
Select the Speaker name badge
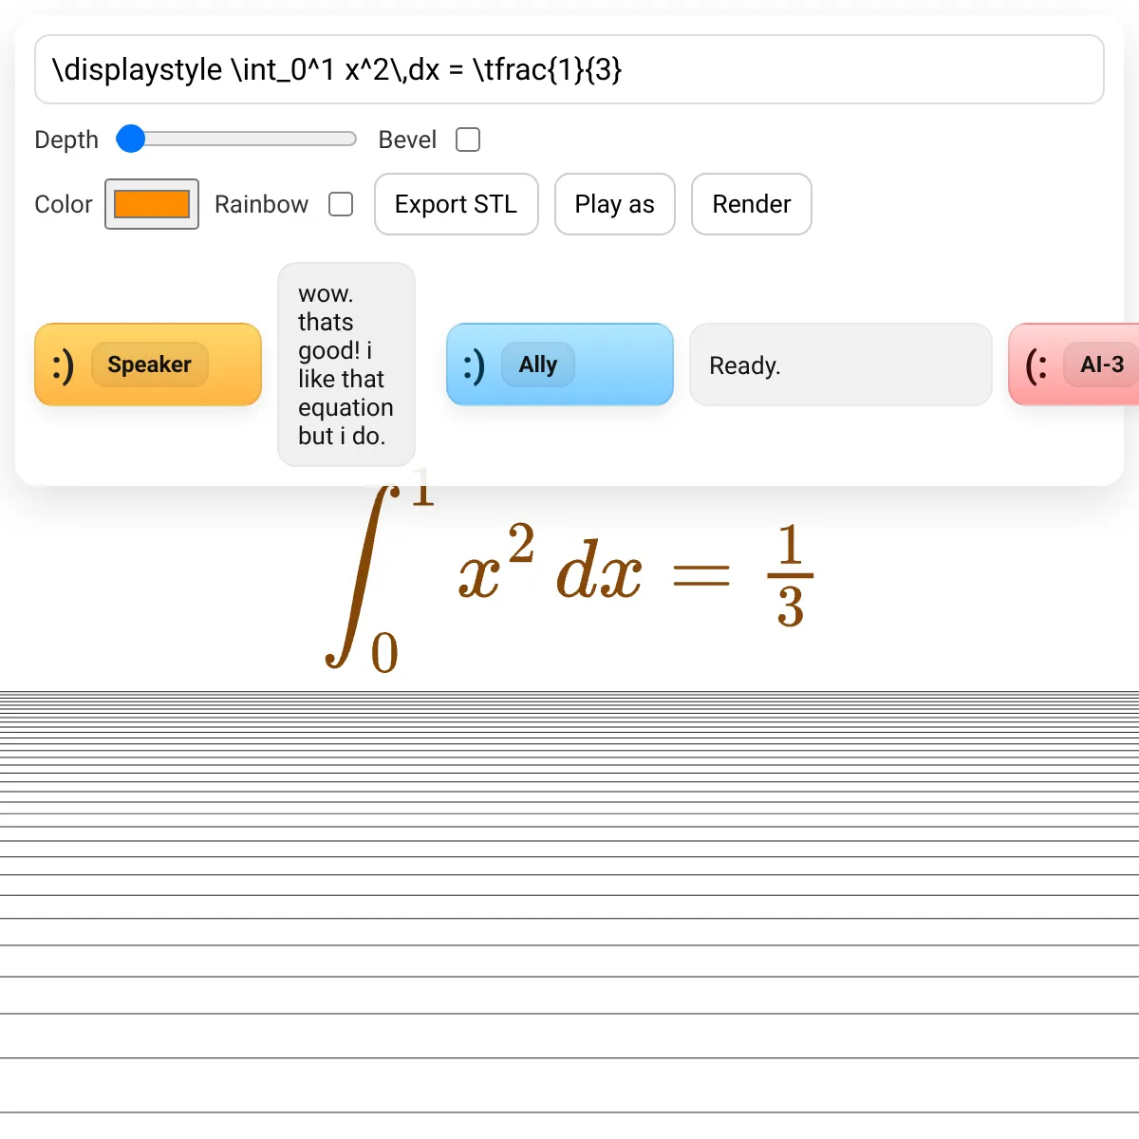149,364
